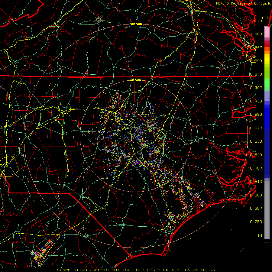Click the 0.520 scale value
Viewport: 272px width, 272px height.
pos(256,155)
